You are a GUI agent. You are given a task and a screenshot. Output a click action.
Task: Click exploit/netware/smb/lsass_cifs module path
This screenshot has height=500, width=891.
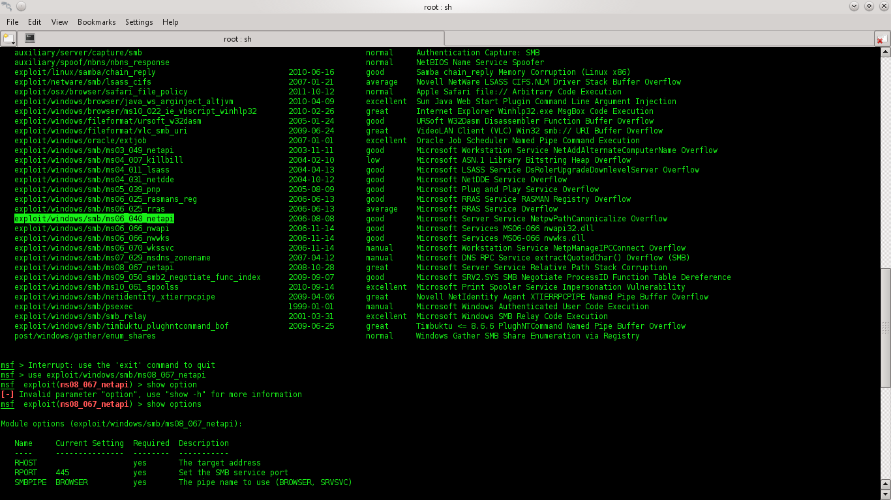coord(83,82)
